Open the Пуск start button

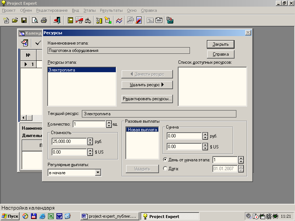[x=10, y=216]
